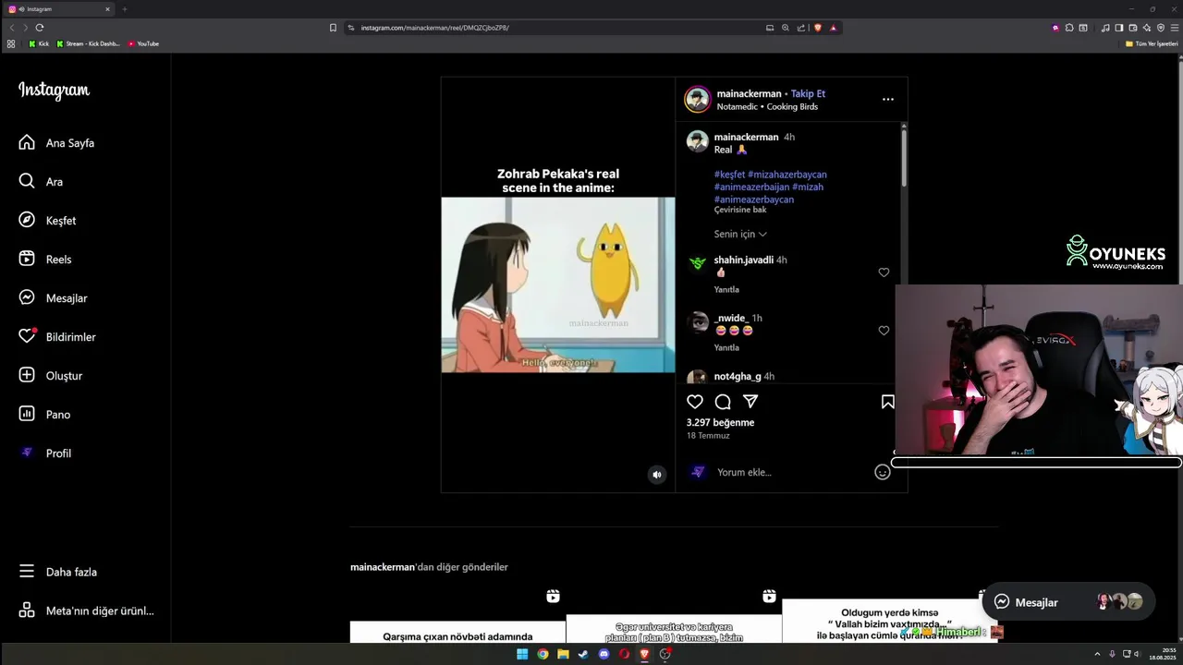This screenshot has height=665, width=1183.
Task: Open the browser hamburger menu
Action: 1175,28
